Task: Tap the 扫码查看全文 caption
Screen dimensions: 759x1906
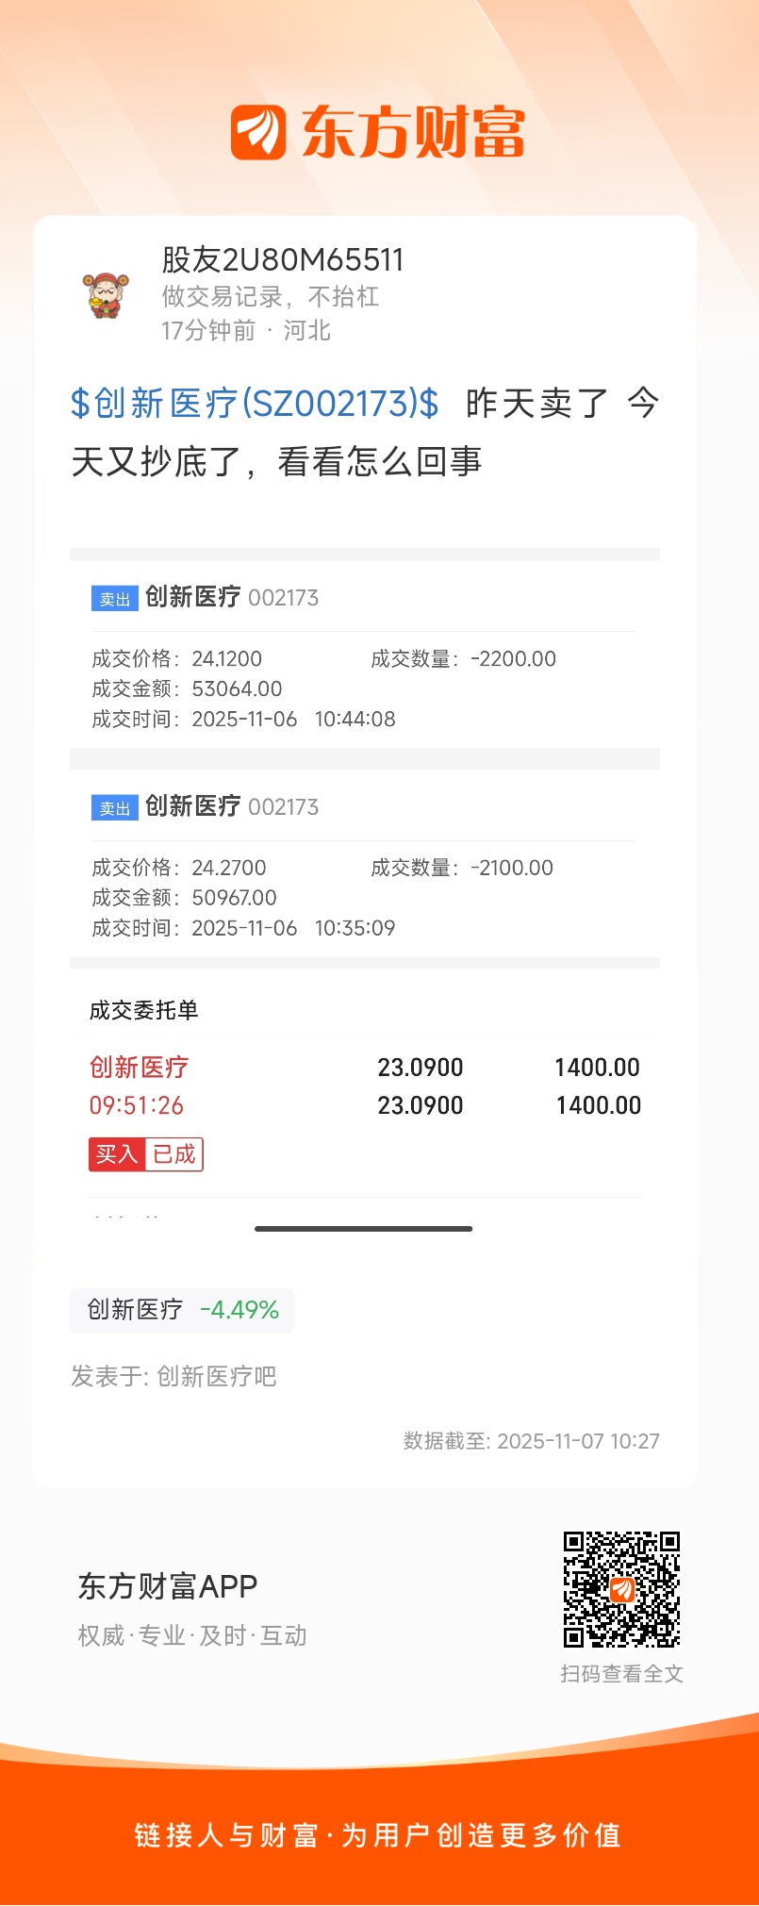Action: (x=621, y=1673)
